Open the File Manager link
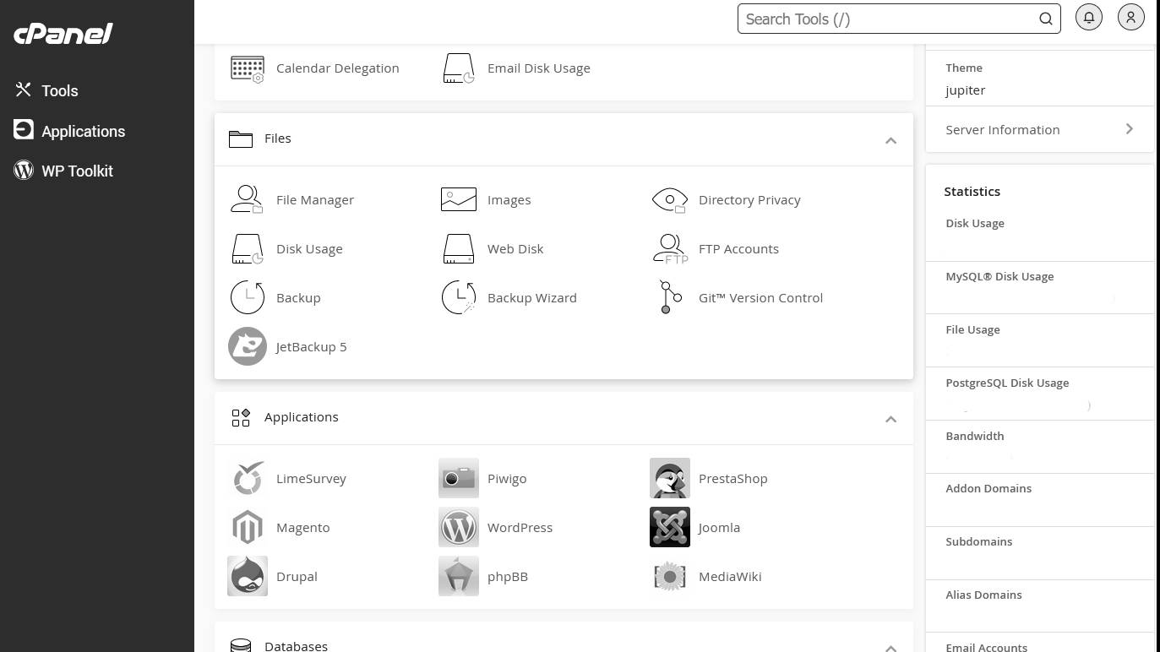Screen dimensions: 1160x652 coord(315,200)
